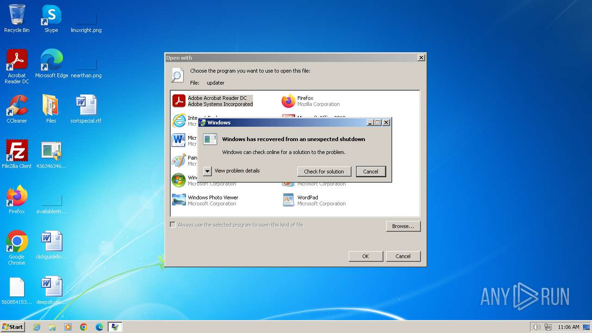The image size is (592, 333).
Task: Select linuxright.png file on desktop
Action: (86, 18)
